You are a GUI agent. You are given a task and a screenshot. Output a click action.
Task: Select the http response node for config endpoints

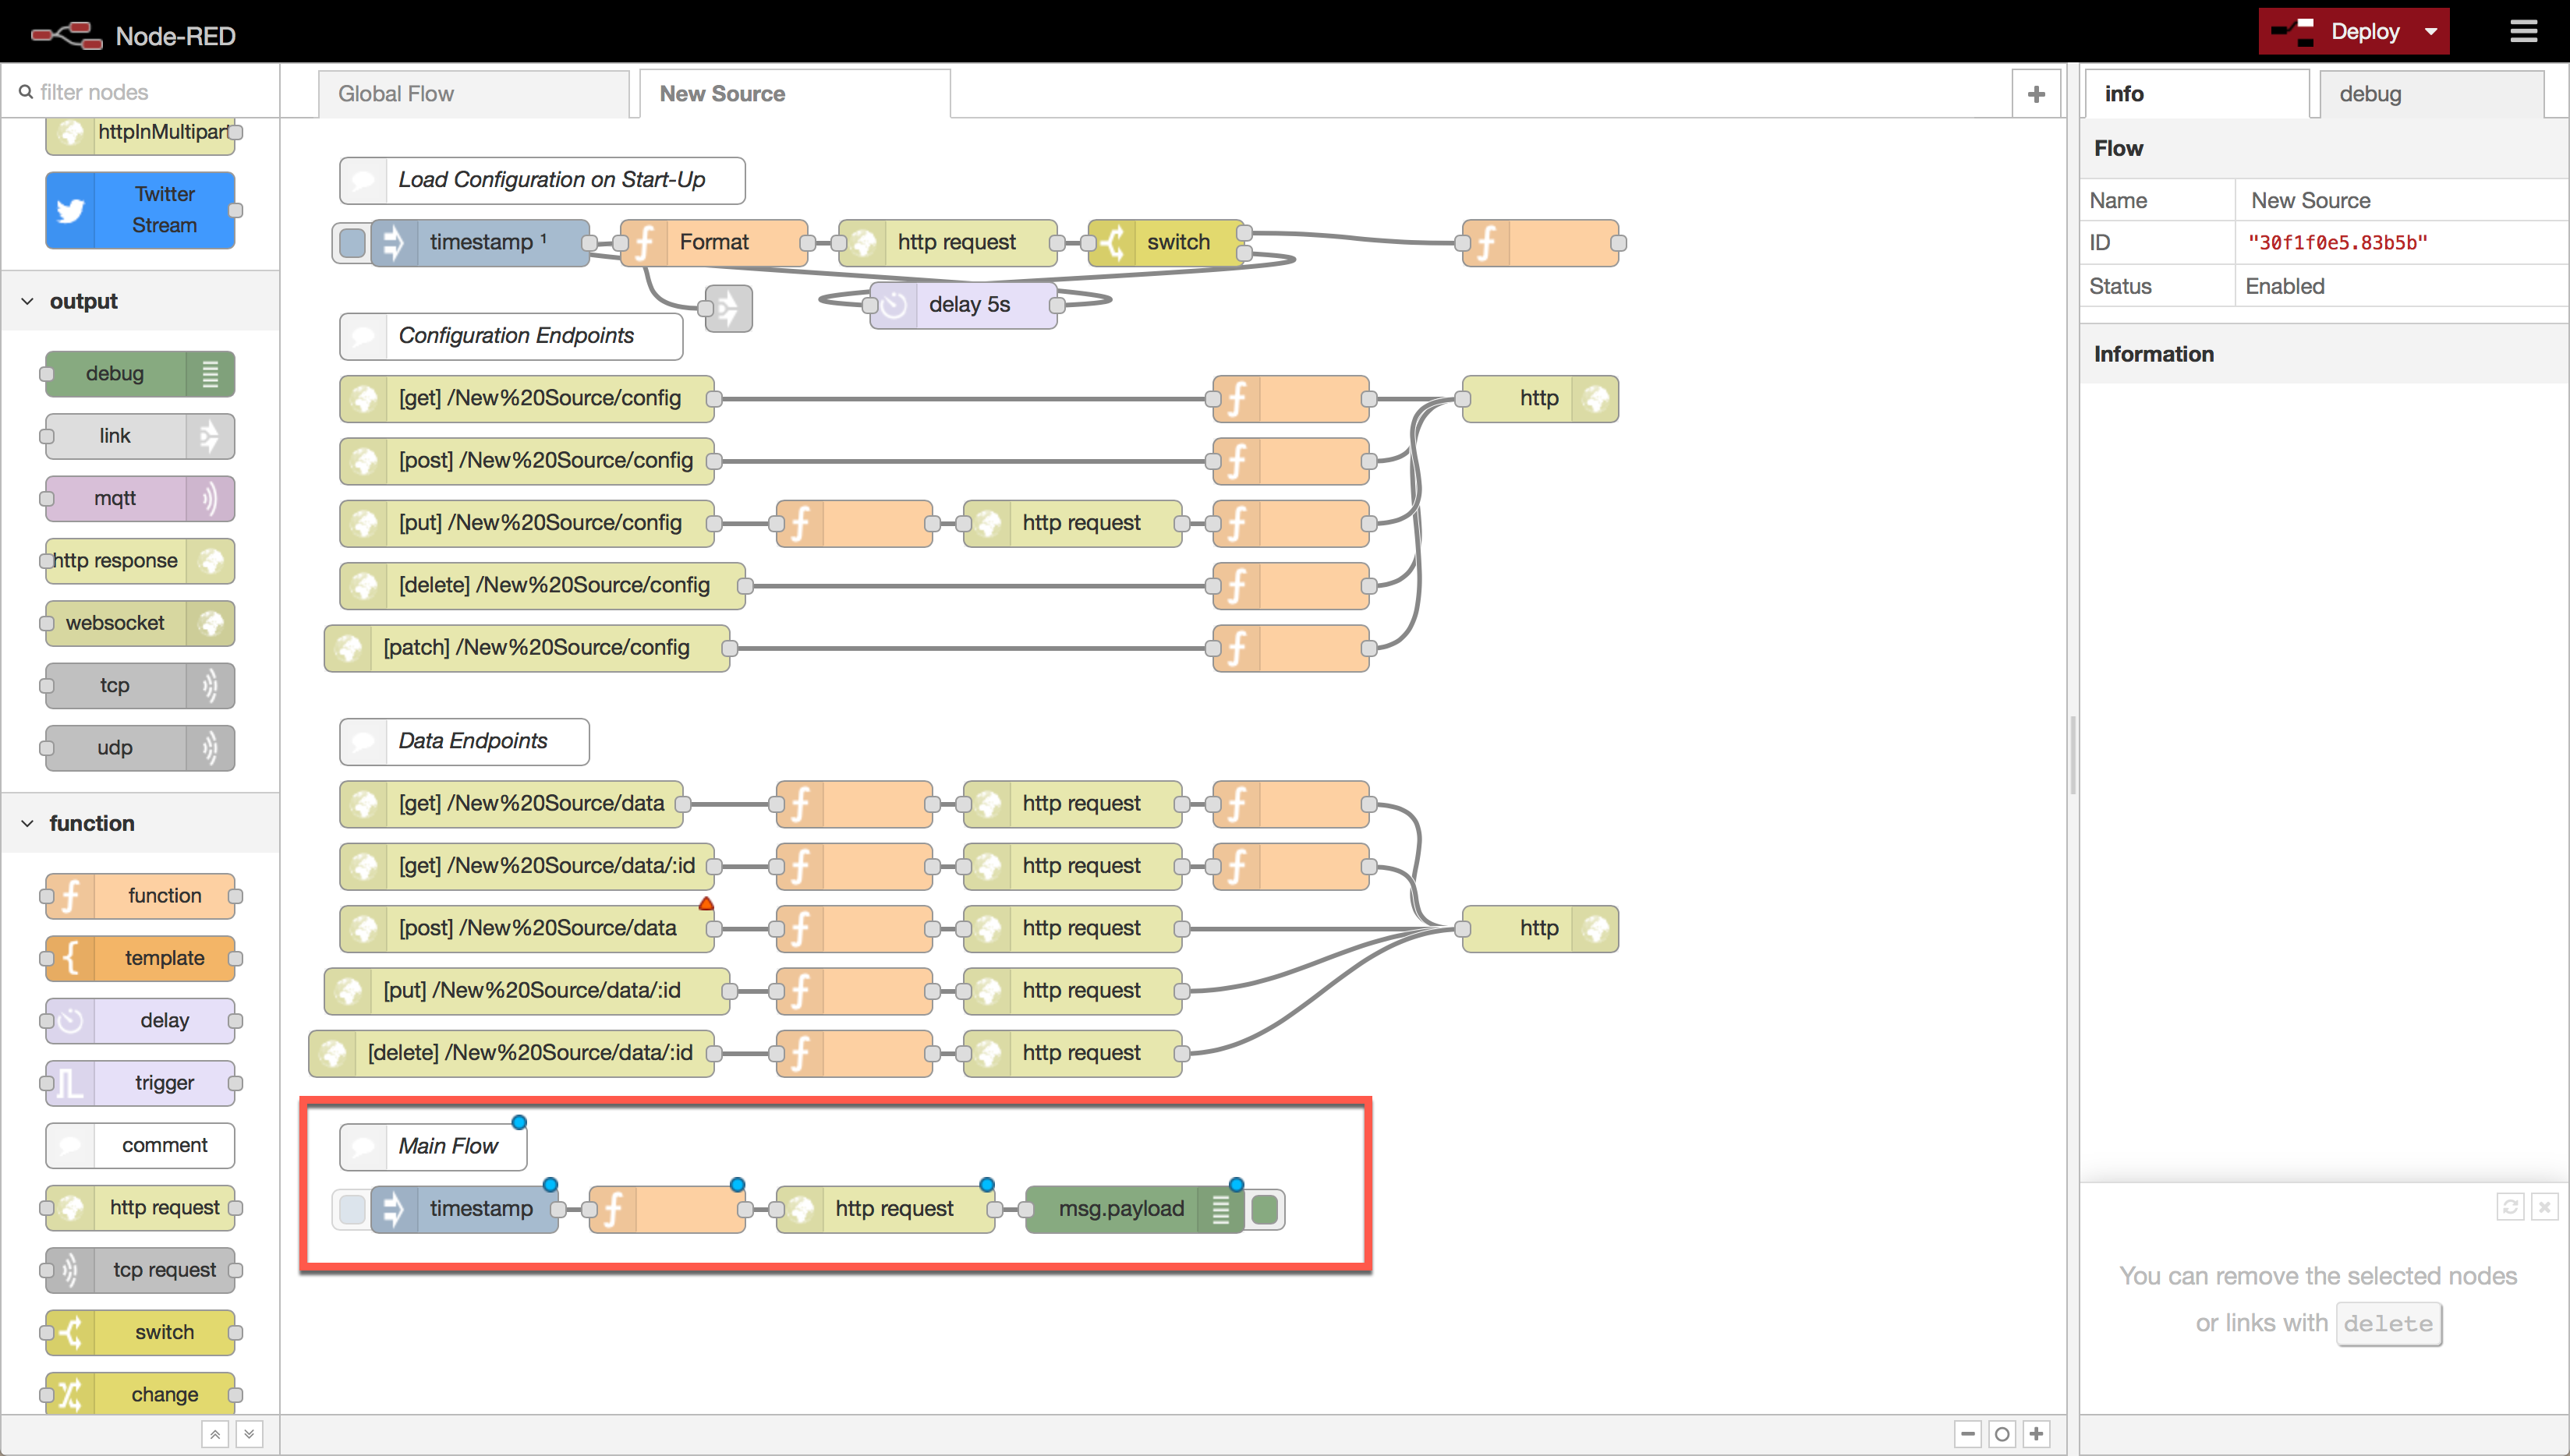[1541, 399]
